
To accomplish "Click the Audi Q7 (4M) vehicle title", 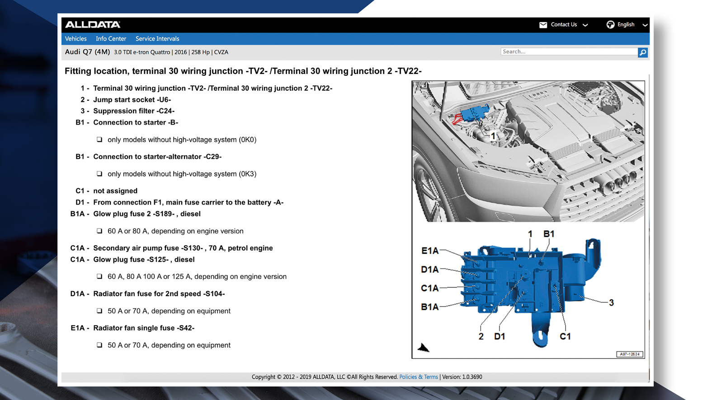I will [x=87, y=52].
